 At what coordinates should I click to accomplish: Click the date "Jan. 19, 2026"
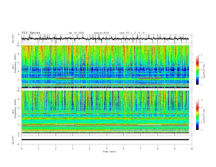tap(76, 33)
